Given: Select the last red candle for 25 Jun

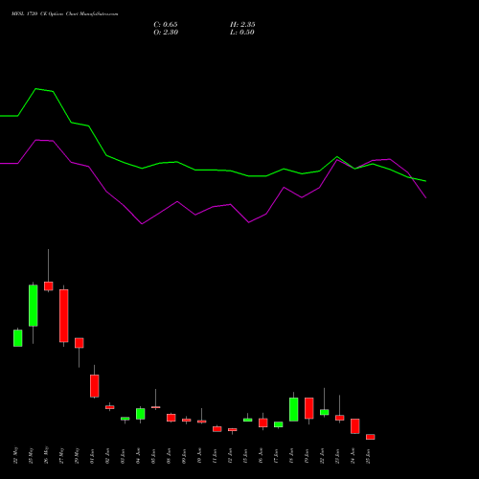Looking at the screenshot, I should click(371, 437).
